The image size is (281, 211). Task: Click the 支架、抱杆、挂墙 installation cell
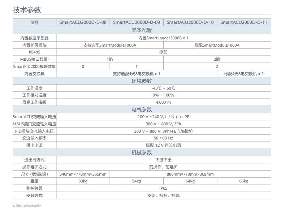(x=163, y=195)
